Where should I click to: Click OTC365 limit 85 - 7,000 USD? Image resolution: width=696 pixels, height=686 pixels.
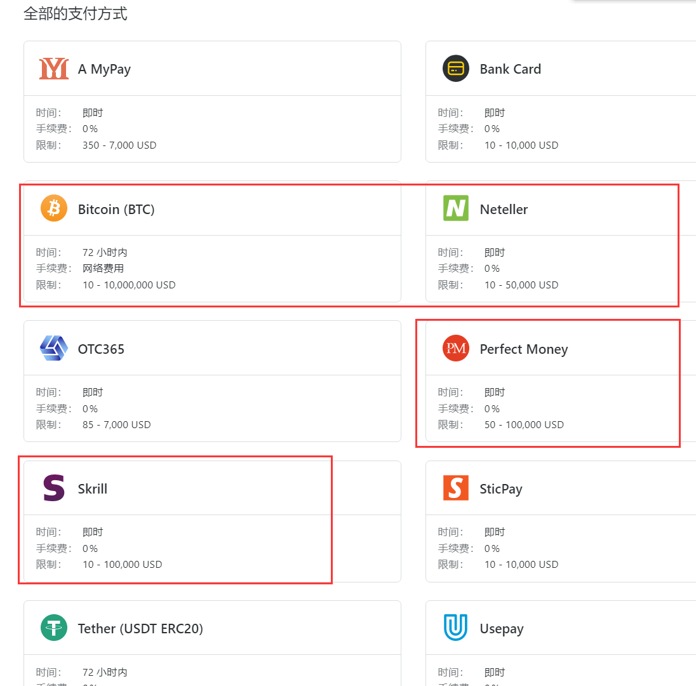(x=117, y=425)
